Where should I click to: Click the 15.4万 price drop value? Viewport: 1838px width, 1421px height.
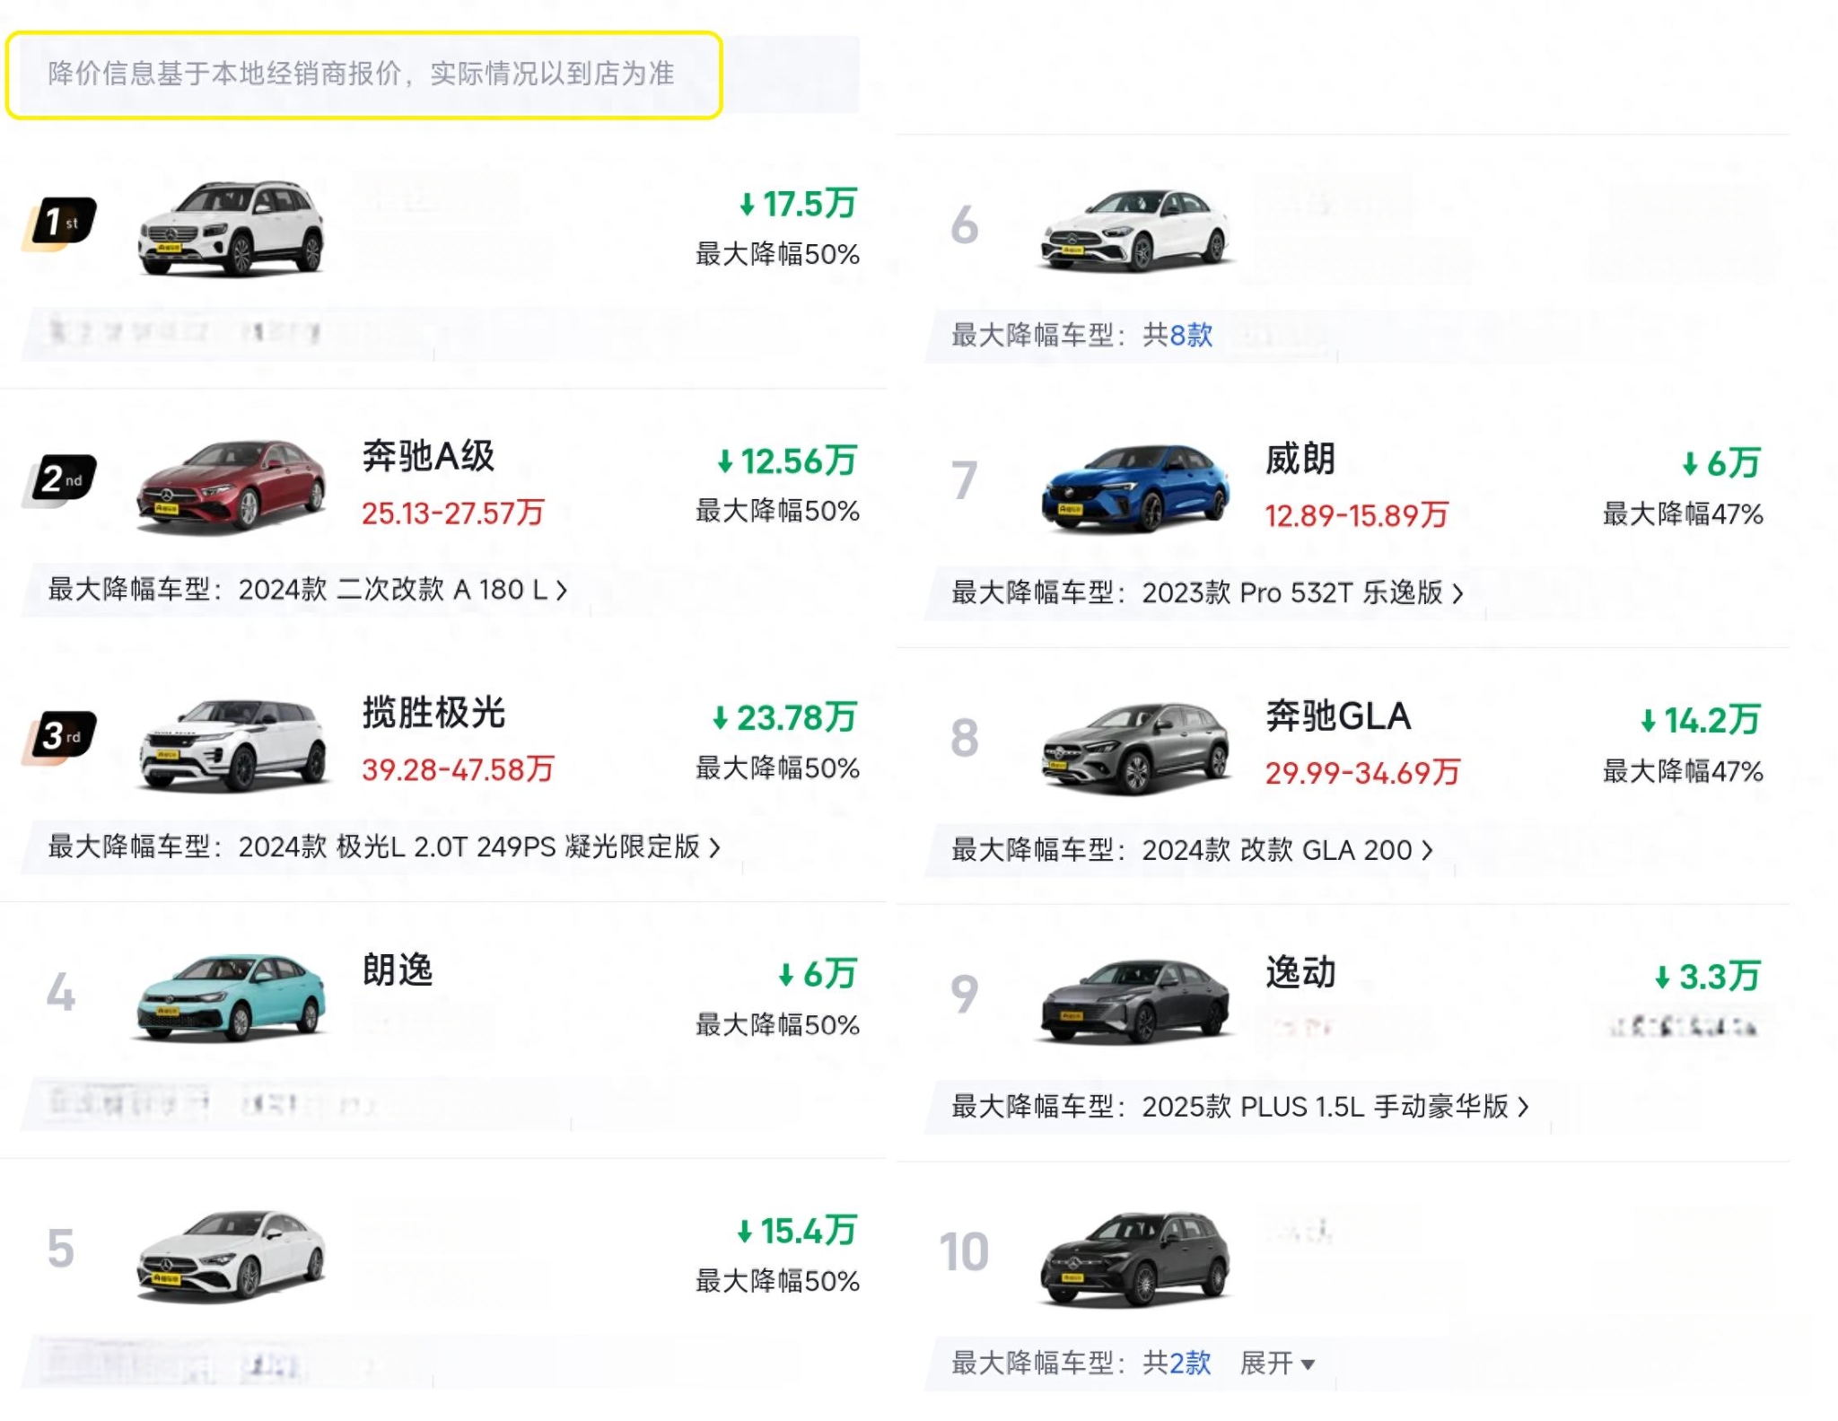pyautogui.click(x=797, y=1231)
